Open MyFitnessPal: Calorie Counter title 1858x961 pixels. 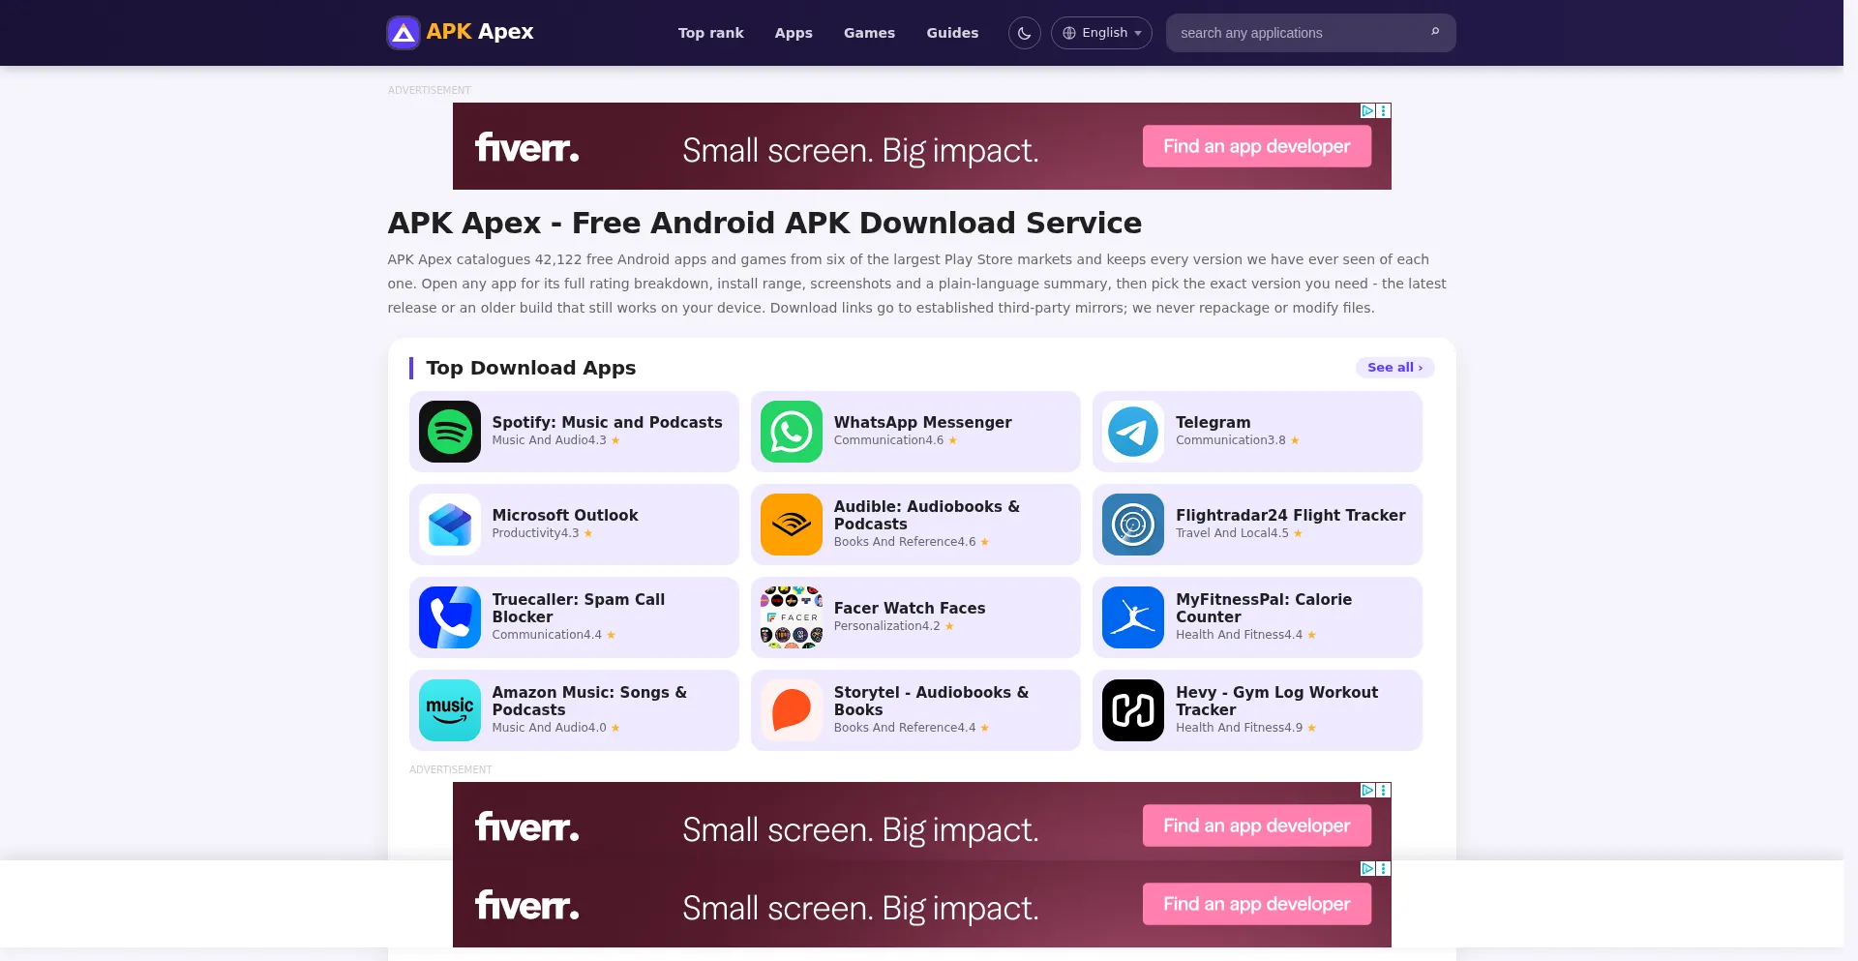(1264, 608)
